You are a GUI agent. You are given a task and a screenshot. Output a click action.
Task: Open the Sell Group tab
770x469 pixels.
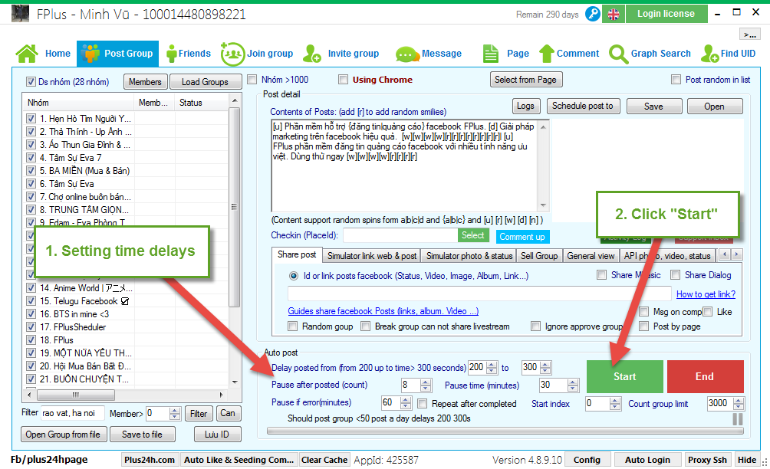click(x=539, y=256)
